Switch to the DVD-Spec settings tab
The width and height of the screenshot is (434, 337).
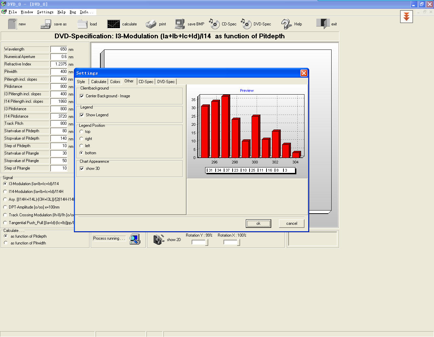point(166,82)
